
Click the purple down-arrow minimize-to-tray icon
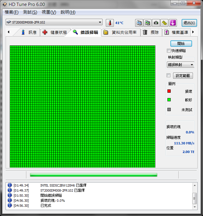(x=173, y=23)
